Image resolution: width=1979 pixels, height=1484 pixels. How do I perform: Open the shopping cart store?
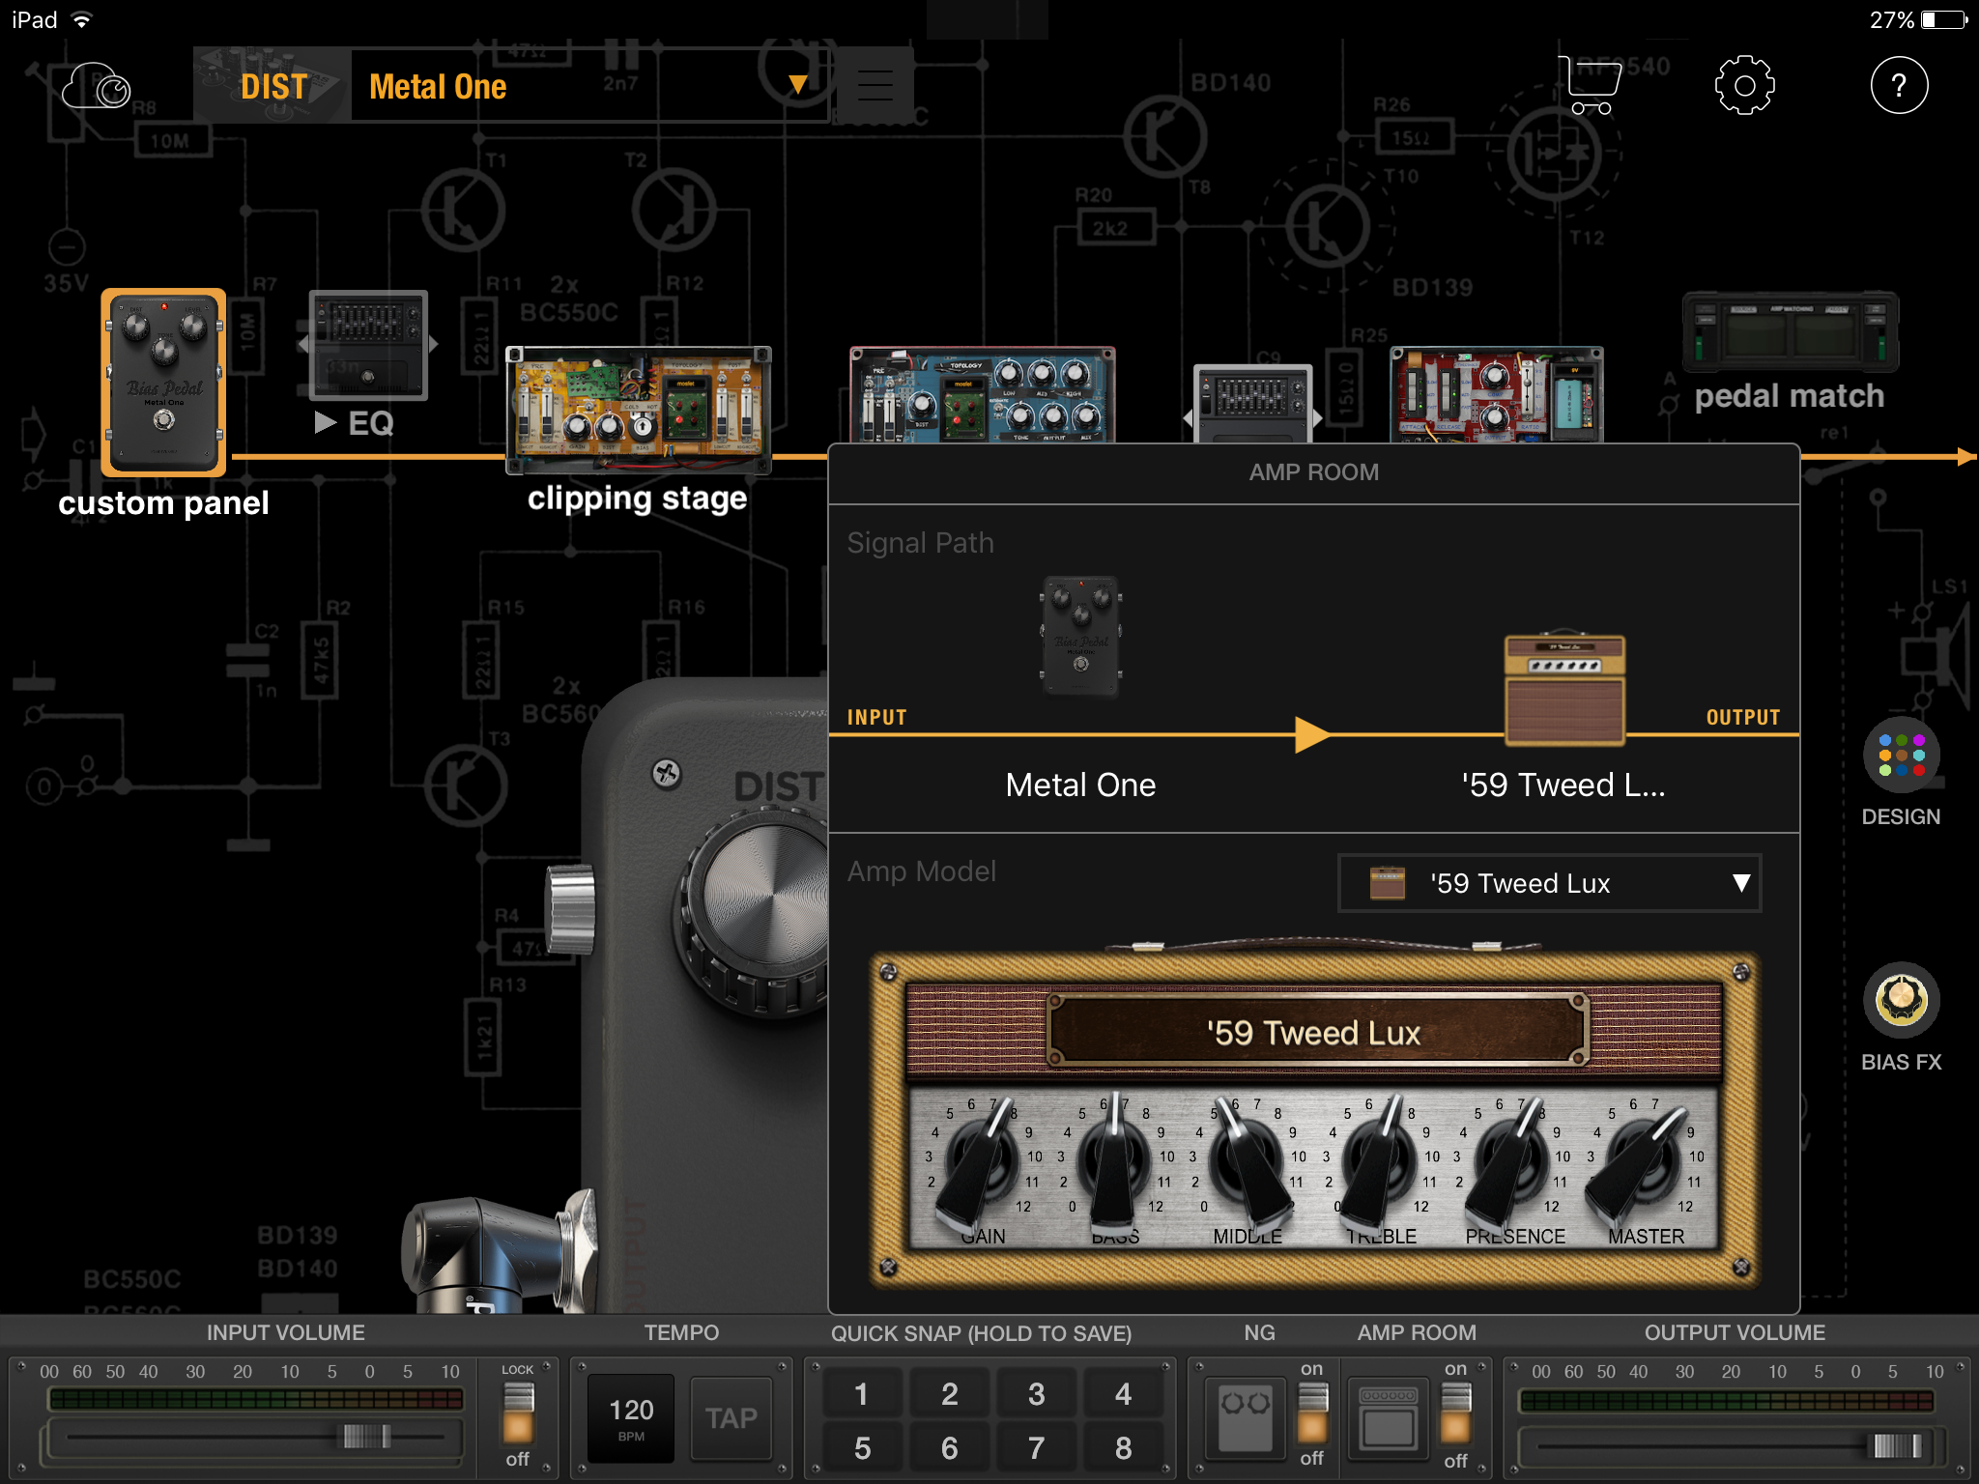[1590, 86]
